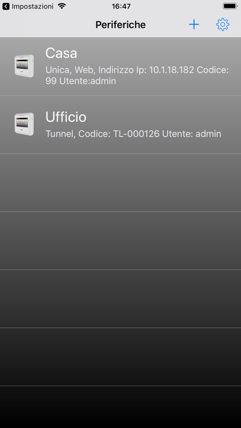Tap the fourth empty list row
Image resolution: width=241 pixels, height=428 pixels.
pos(120,357)
